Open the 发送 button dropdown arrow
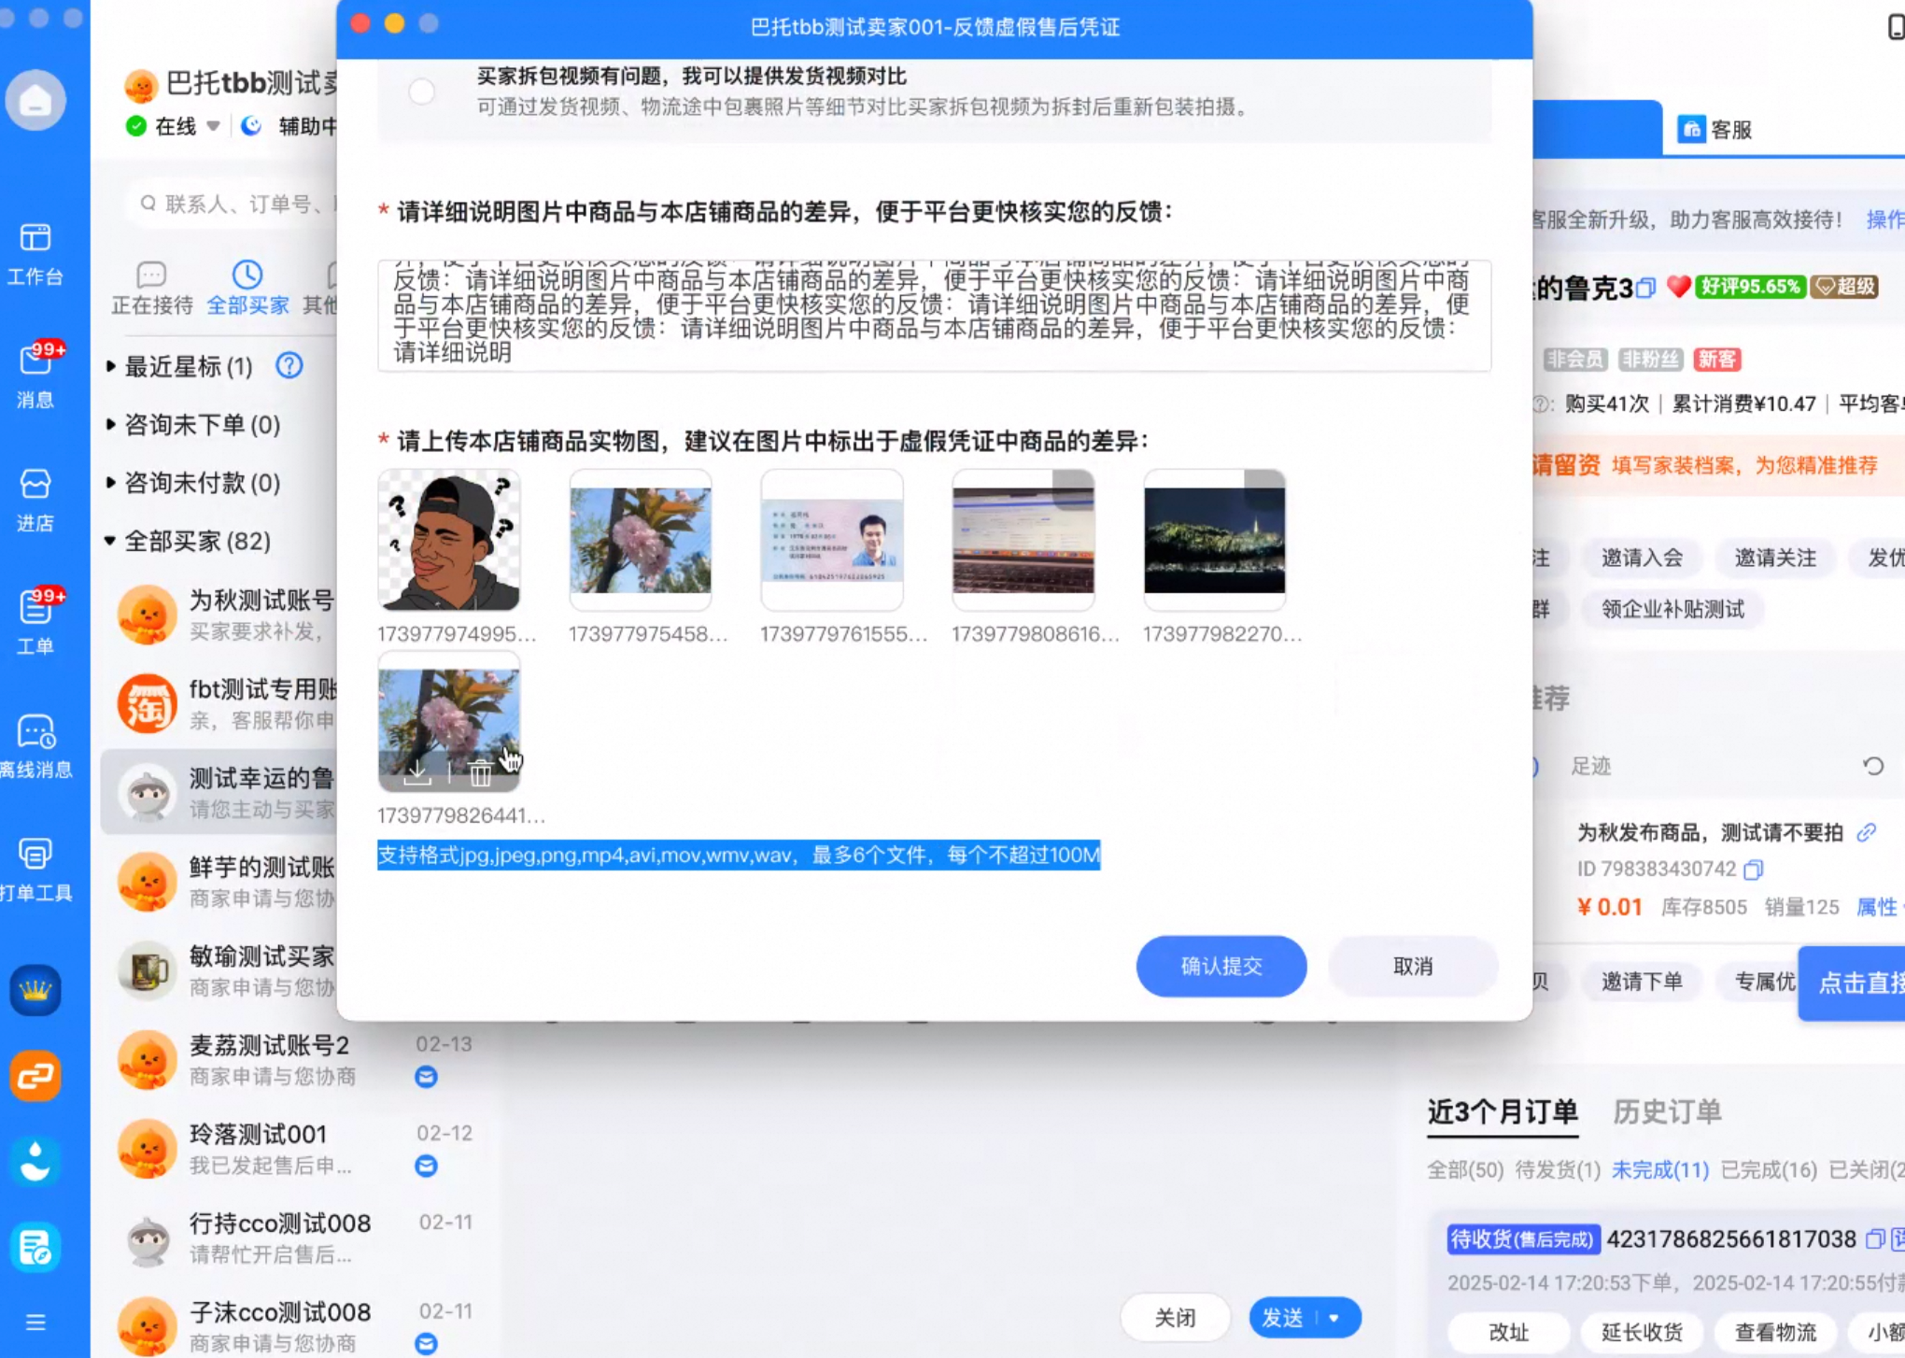1905x1358 pixels. pos(1334,1318)
